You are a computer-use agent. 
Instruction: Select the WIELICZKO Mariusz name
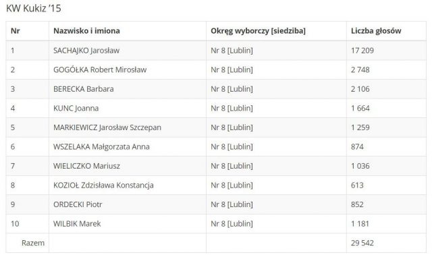(x=87, y=166)
